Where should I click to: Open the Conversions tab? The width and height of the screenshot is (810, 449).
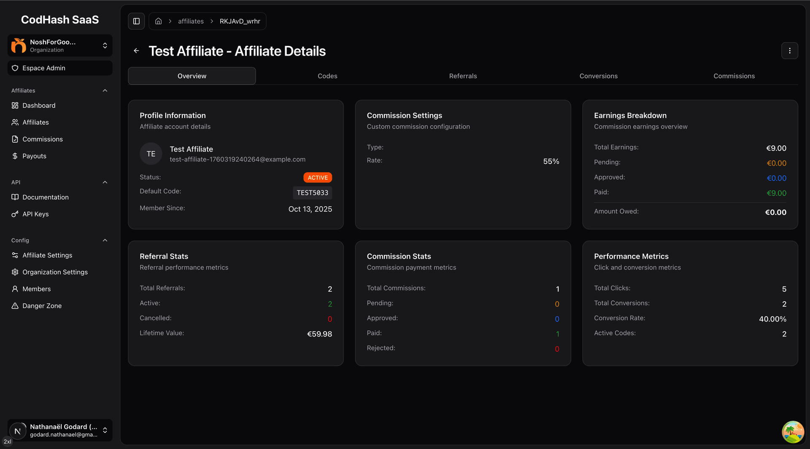click(x=598, y=76)
